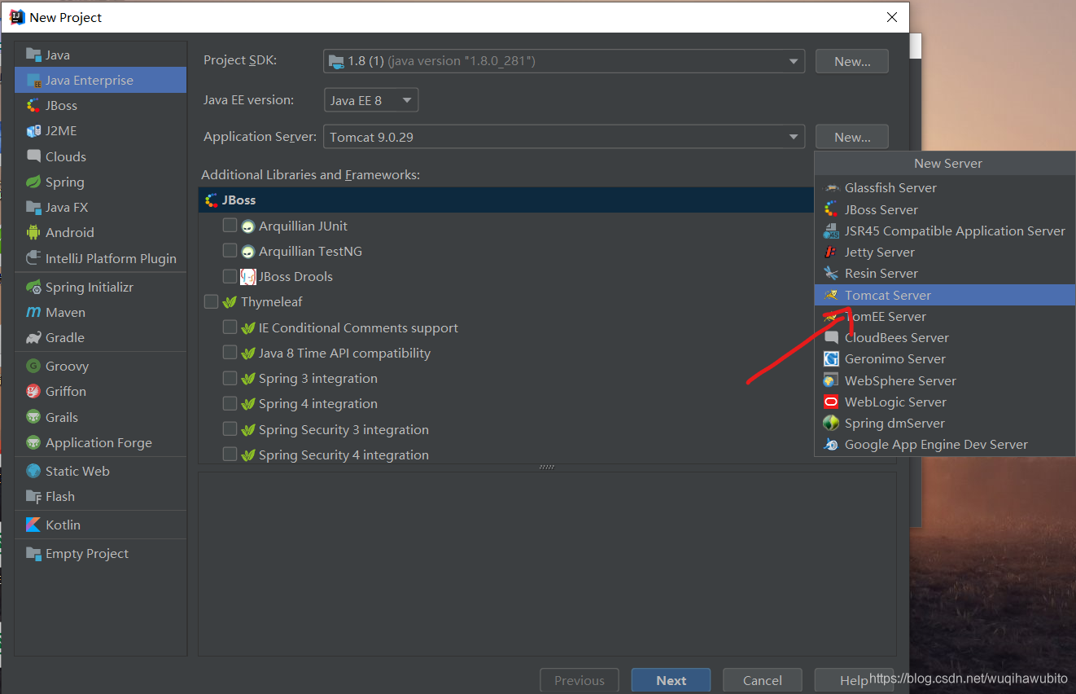
Task: Click the Next button
Action: point(671,680)
